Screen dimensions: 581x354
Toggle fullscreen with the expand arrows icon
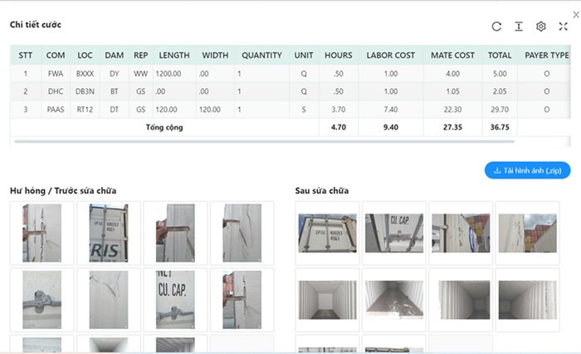(x=564, y=27)
